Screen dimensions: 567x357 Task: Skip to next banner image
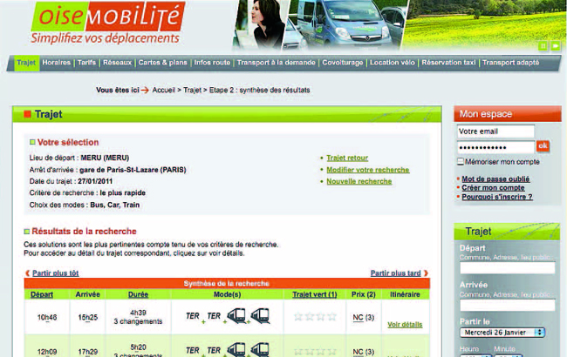(556, 45)
